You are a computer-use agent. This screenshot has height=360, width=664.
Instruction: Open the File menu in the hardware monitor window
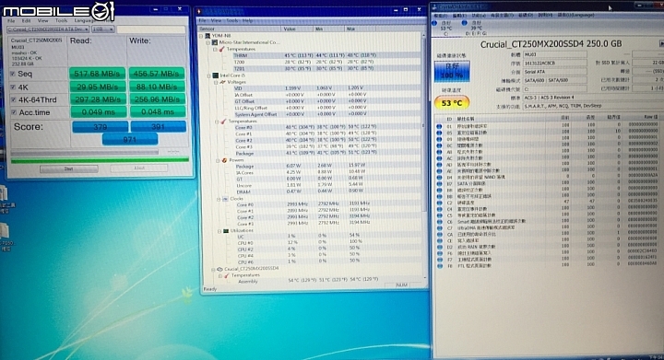click(203, 20)
